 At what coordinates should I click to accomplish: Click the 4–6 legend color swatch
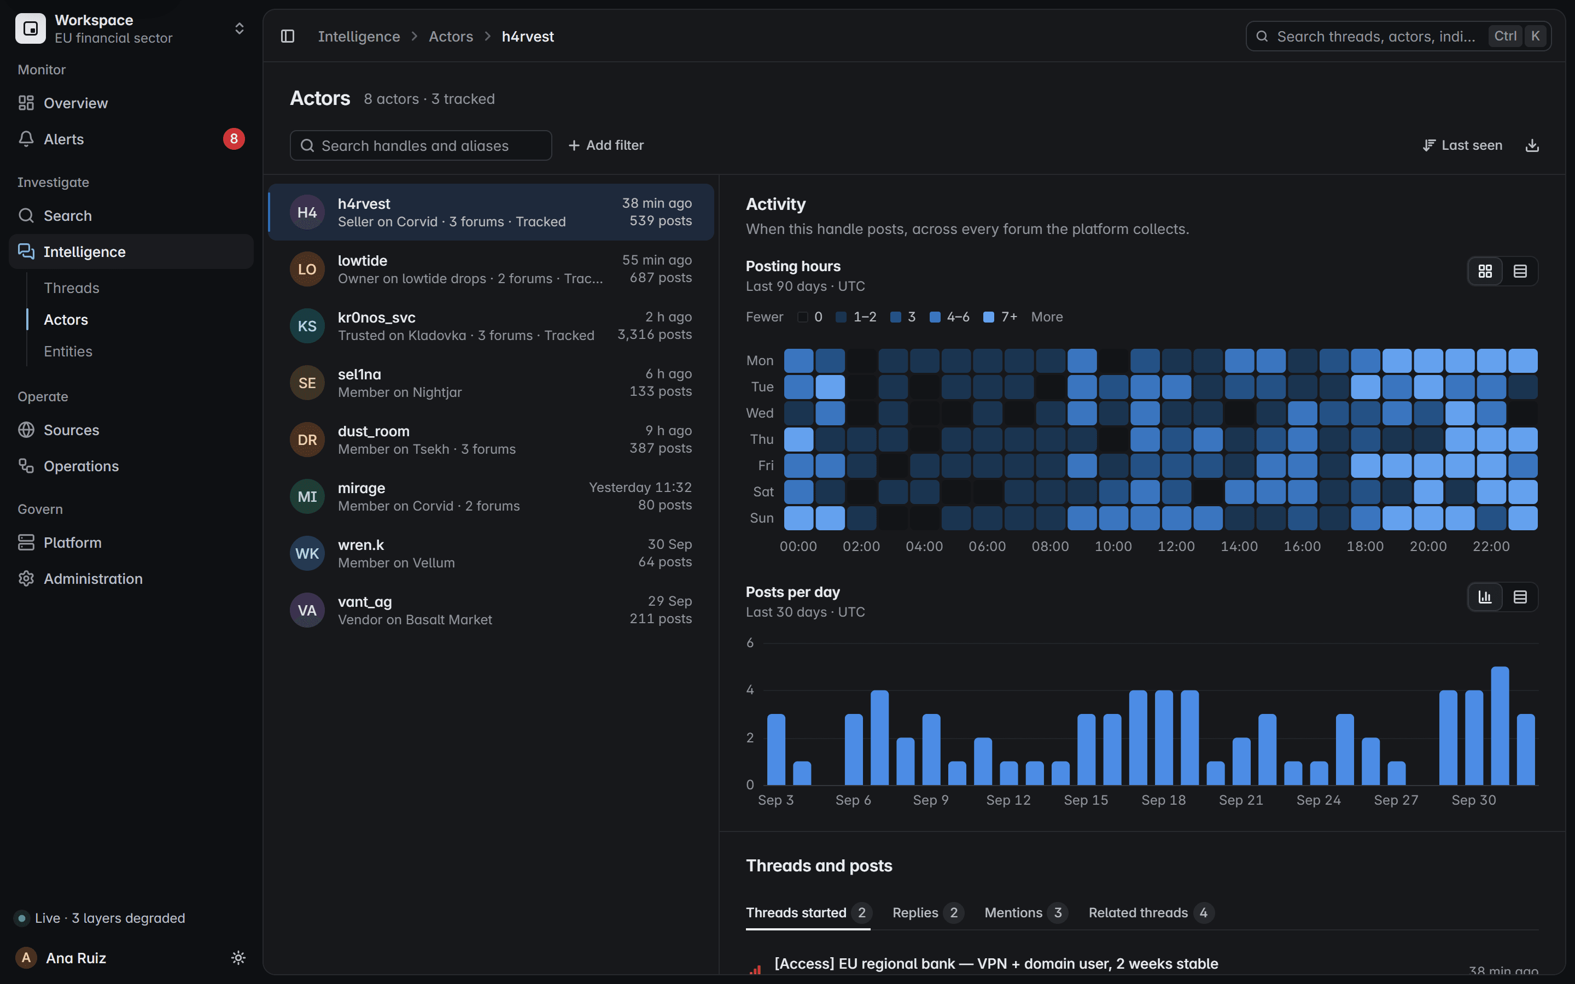(x=935, y=317)
